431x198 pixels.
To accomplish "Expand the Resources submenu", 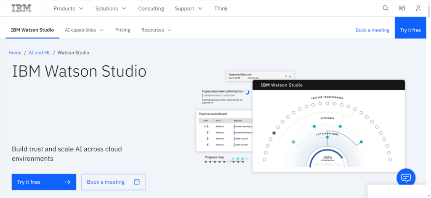I will coord(156,30).
